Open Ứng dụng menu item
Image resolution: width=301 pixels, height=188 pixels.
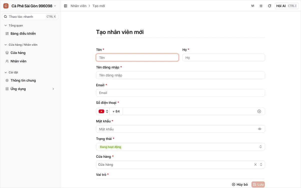click(30, 89)
